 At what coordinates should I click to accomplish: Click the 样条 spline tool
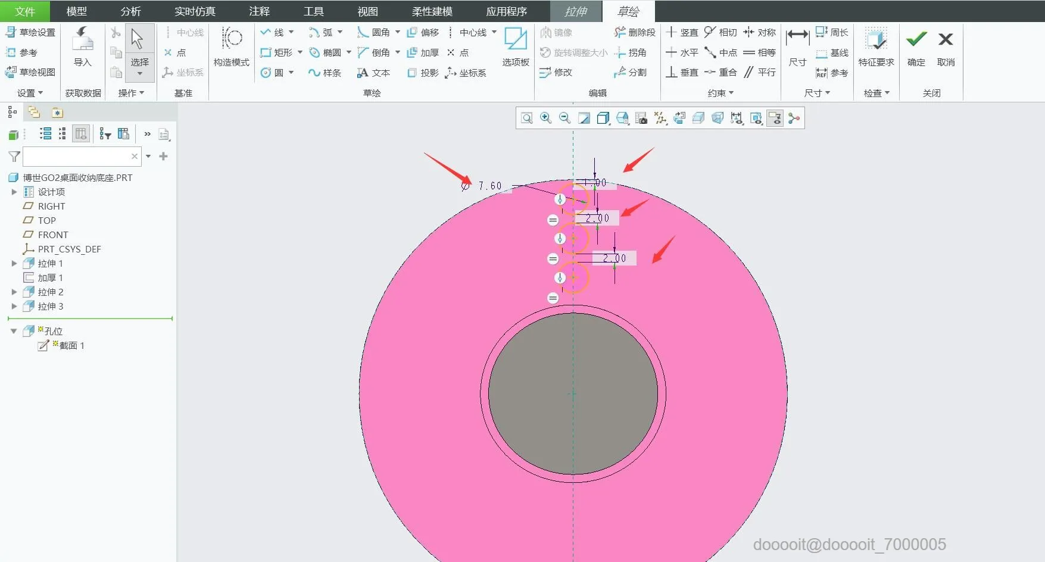(x=325, y=73)
